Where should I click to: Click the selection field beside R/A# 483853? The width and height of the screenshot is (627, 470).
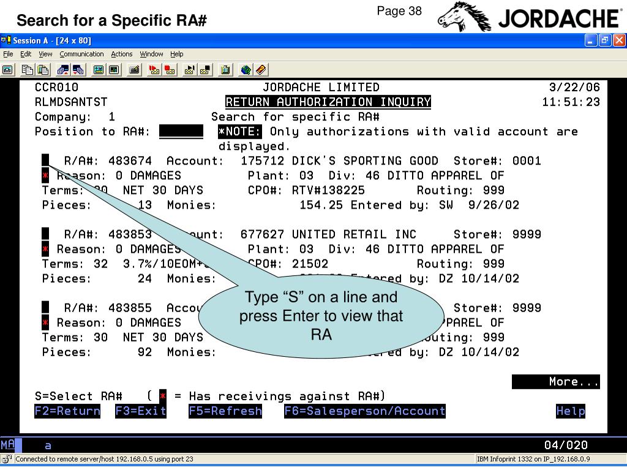pyautogui.click(x=45, y=234)
